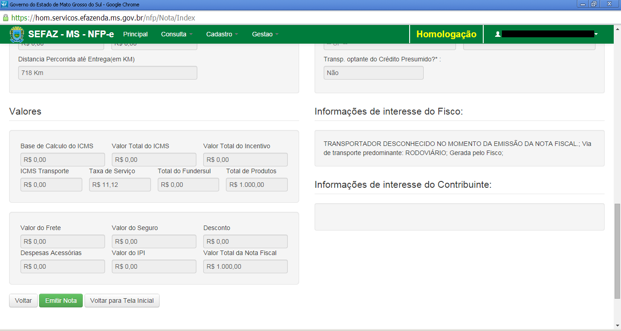Click the Total de Produtos field

point(257,185)
